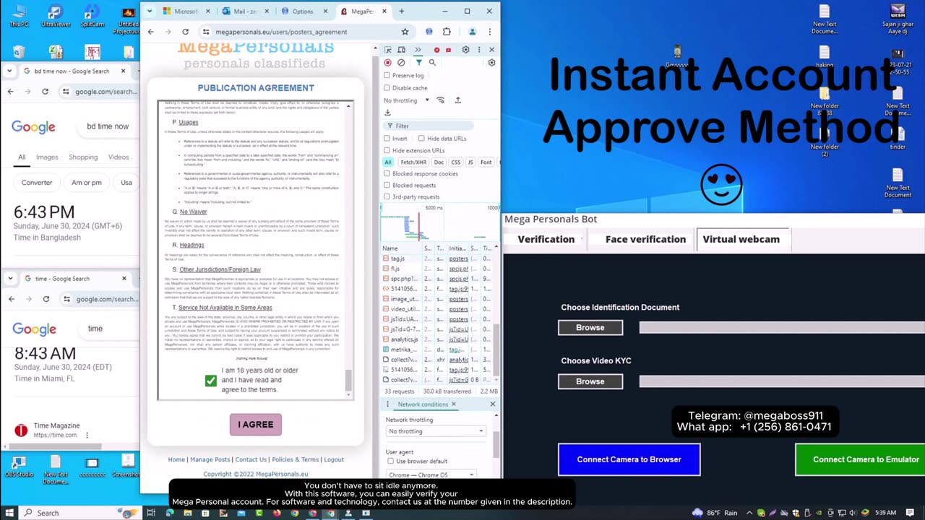The height and width of the screenshot is (520, 925).
Task: Open tag.js request row in network list
Action: [436, 259]
